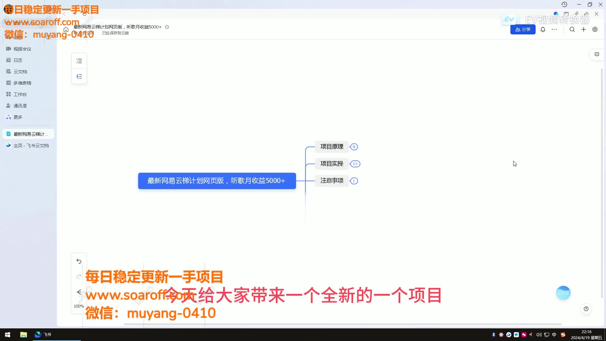Expand 项目实操 using its 17 badge

click(355, 164)
